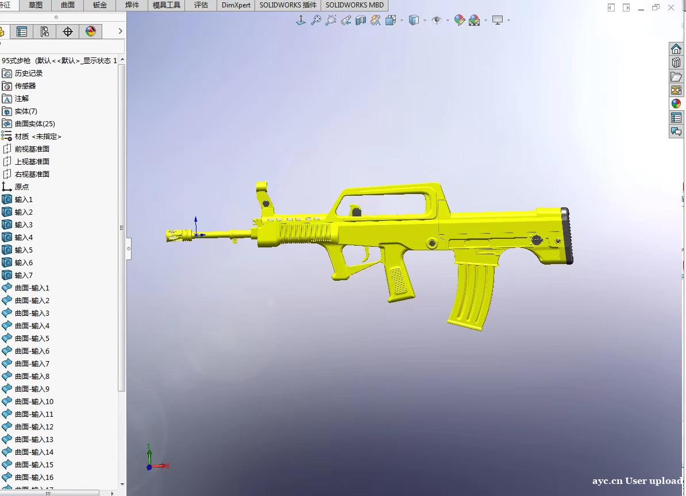This screenshot has width=686, height=496.
Task: Expand the manager tabs chevron arrow
Action: [x=120, y=31]
